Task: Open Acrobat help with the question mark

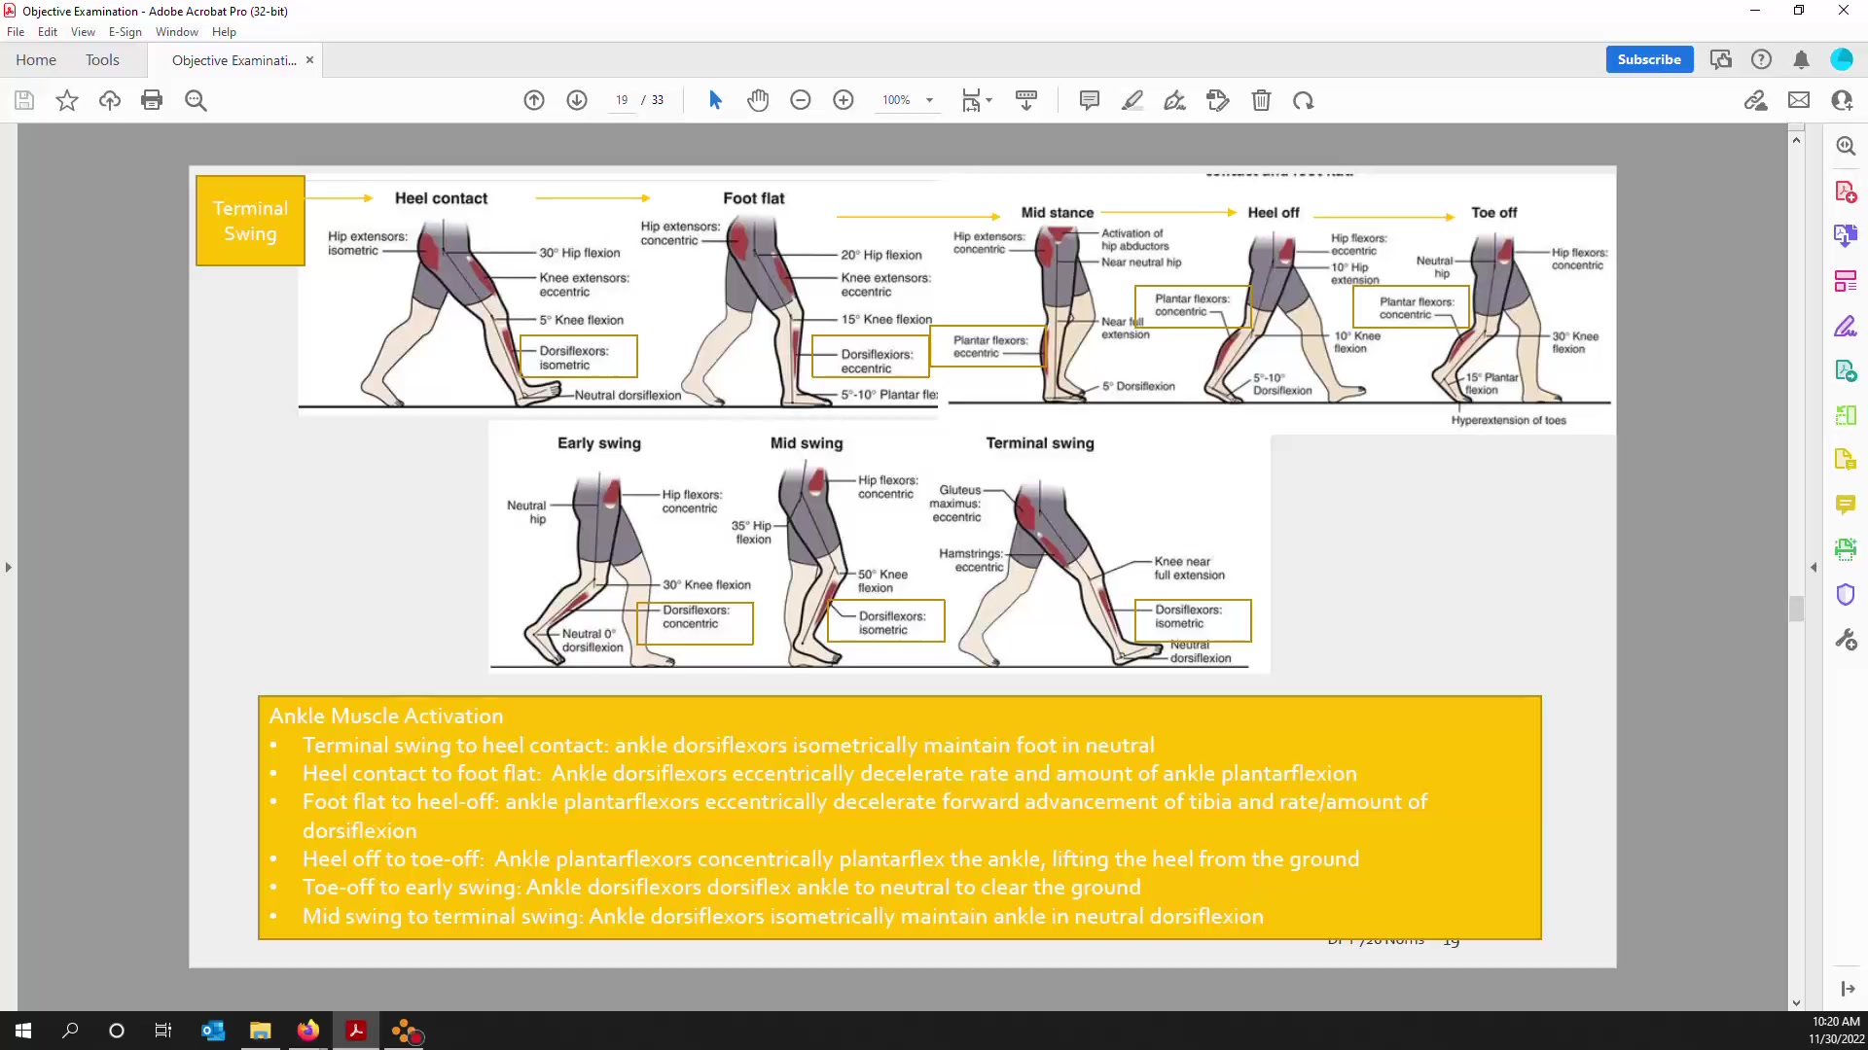Action: (x=1762, y=59)
